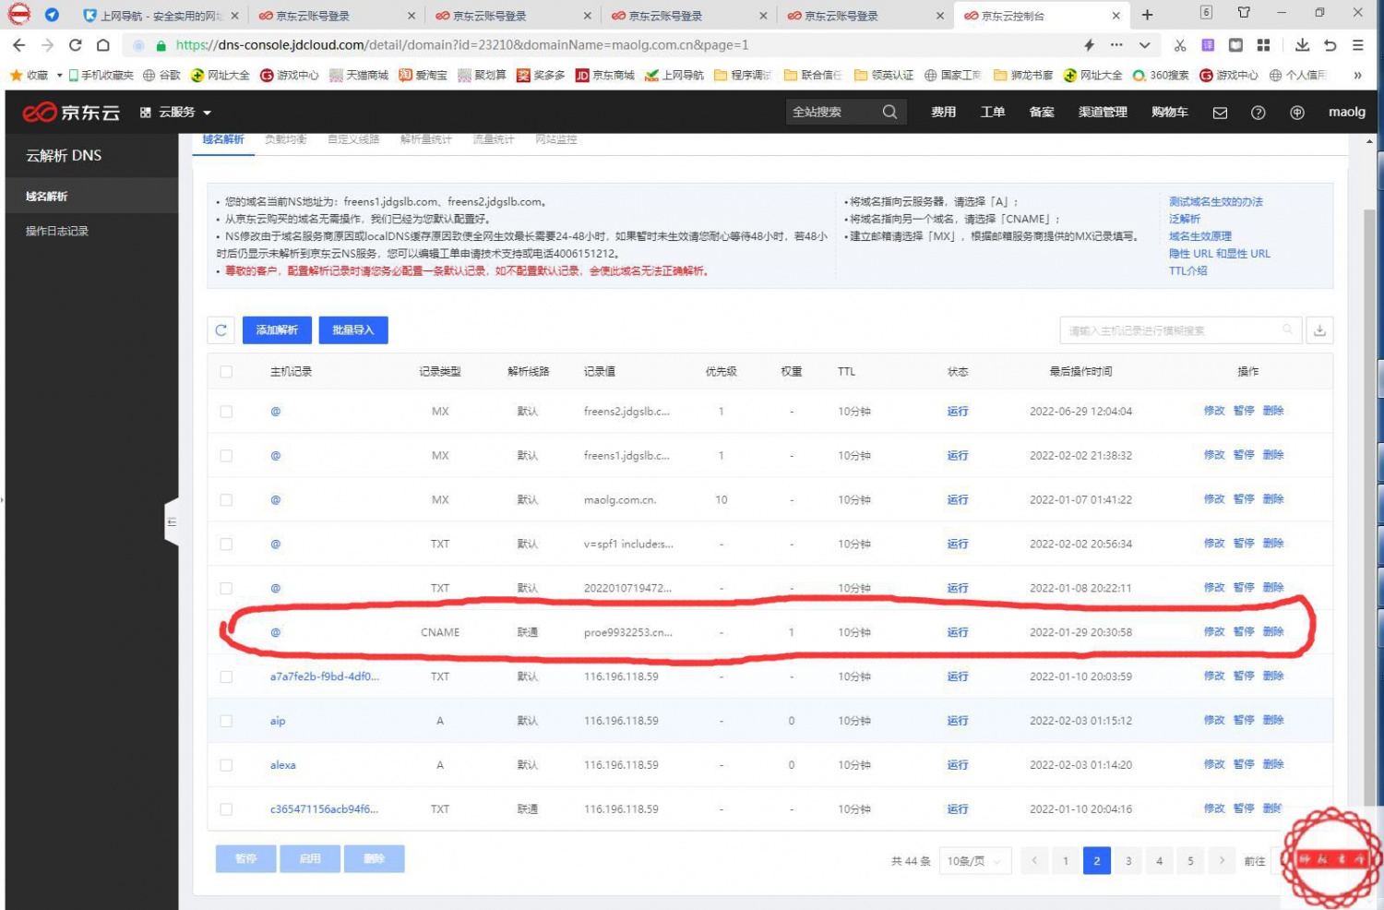Expand the address bar history chevron
The height and width of the screenshot is (910, 1384).
tap(1144, 45)
